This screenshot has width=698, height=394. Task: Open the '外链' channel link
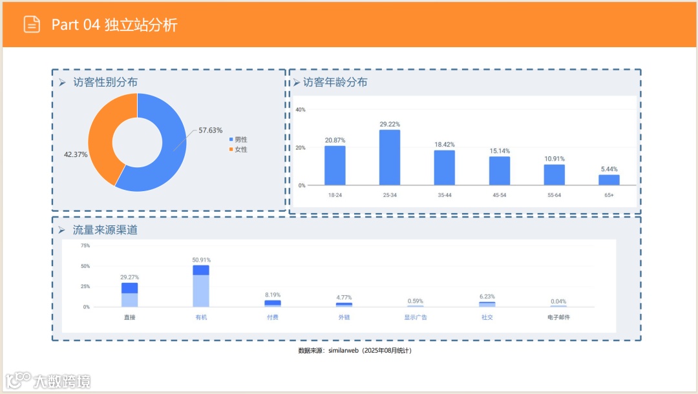point(344,318)
